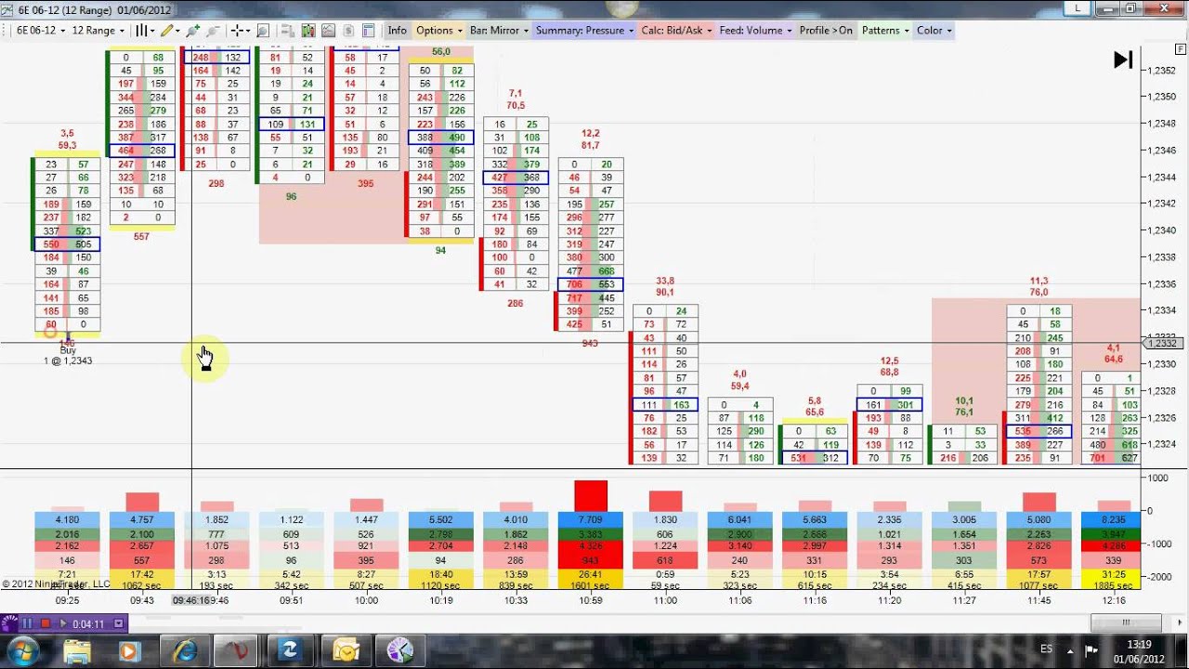Click the highlighted 388 / 490 footprint row
The image size is (1189, 669).
(441, 138)
